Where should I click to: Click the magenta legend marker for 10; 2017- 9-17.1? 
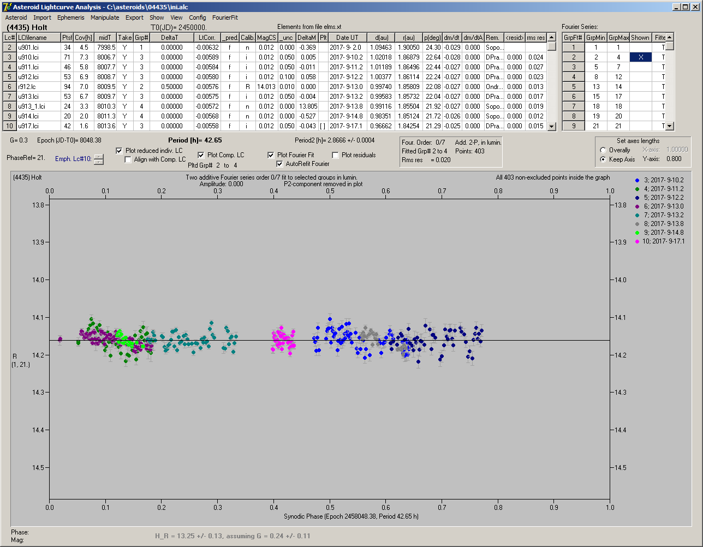638,241
